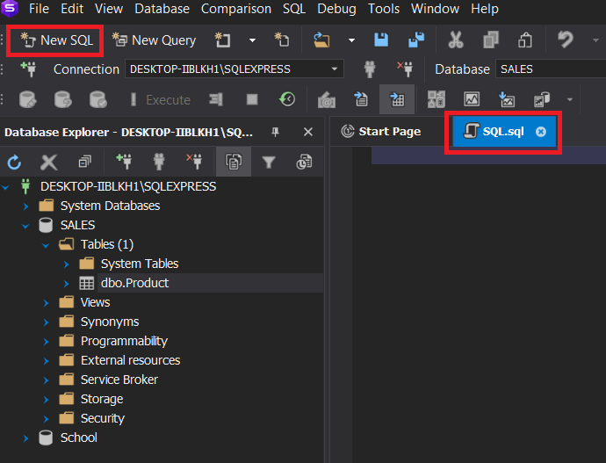Screen dimensions: 606x463
Task: Click the first database edit icon in SQL toolbar
Action: click(x=28, y=99)
